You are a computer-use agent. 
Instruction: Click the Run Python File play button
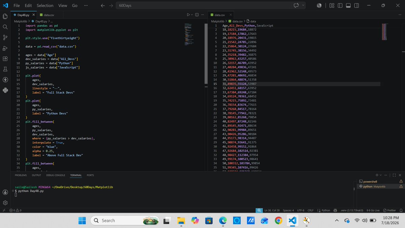pos(188,15)
